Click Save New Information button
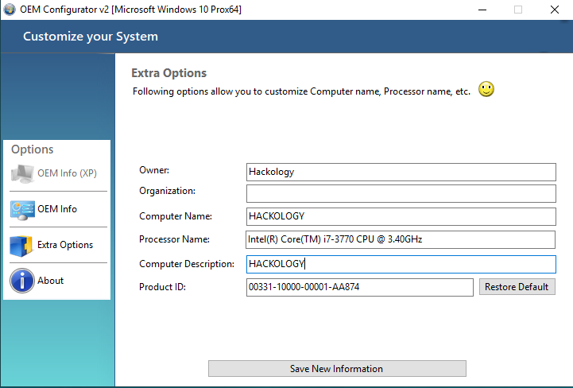The image size is (573, 388). tap(337, 369)
